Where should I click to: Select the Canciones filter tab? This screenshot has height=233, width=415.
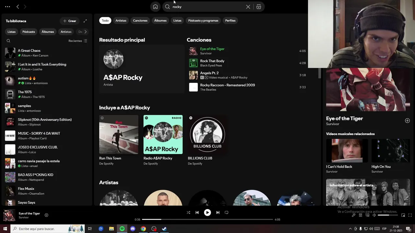tap(140, 20)
